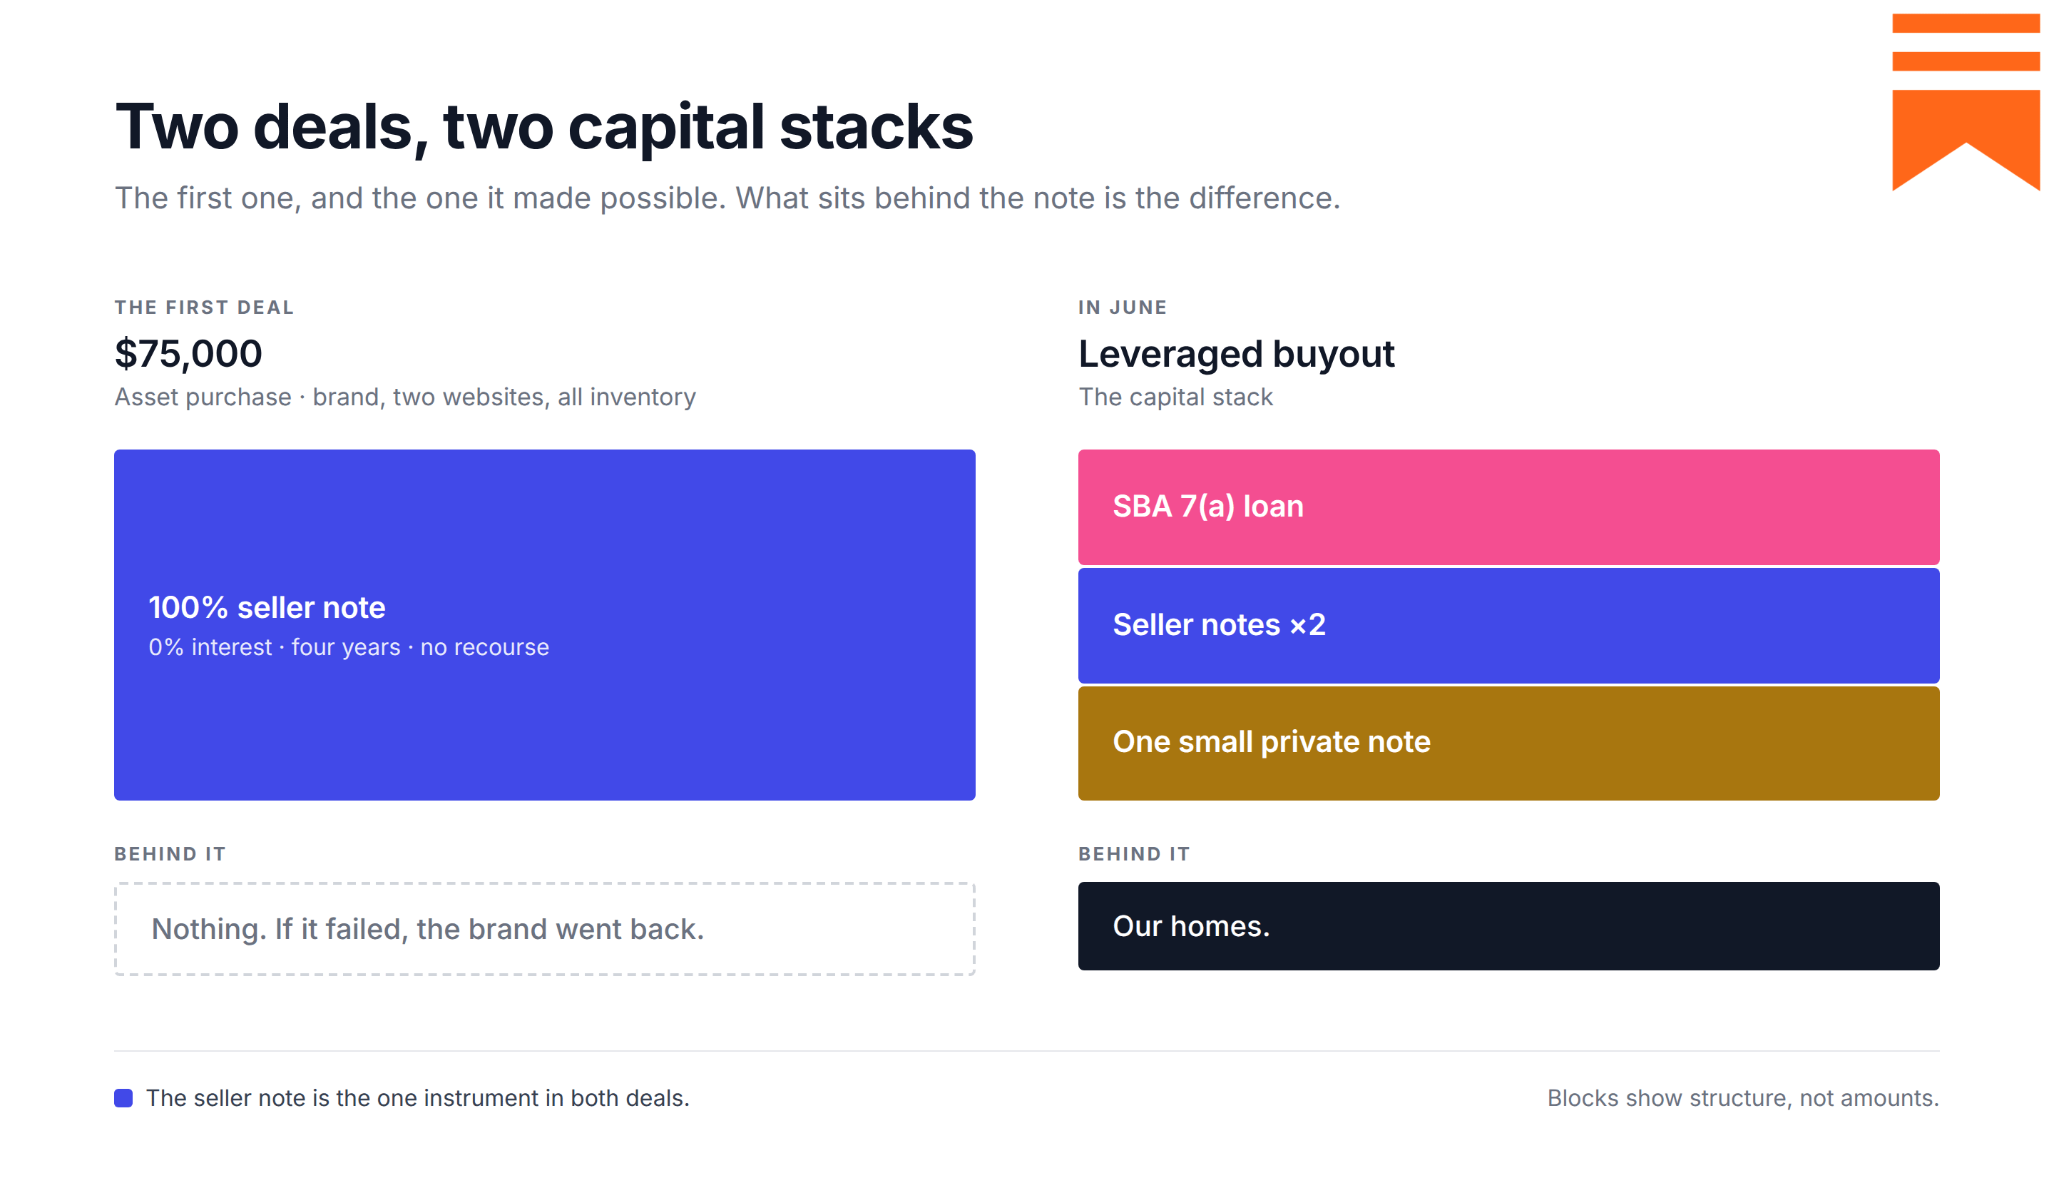
Task: Click the dark Our homes. box
Action: point(1508,925)
